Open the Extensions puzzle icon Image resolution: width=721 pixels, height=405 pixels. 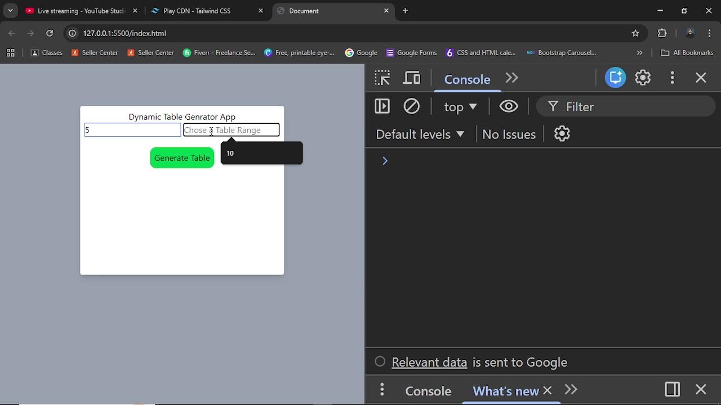point(662,33)
